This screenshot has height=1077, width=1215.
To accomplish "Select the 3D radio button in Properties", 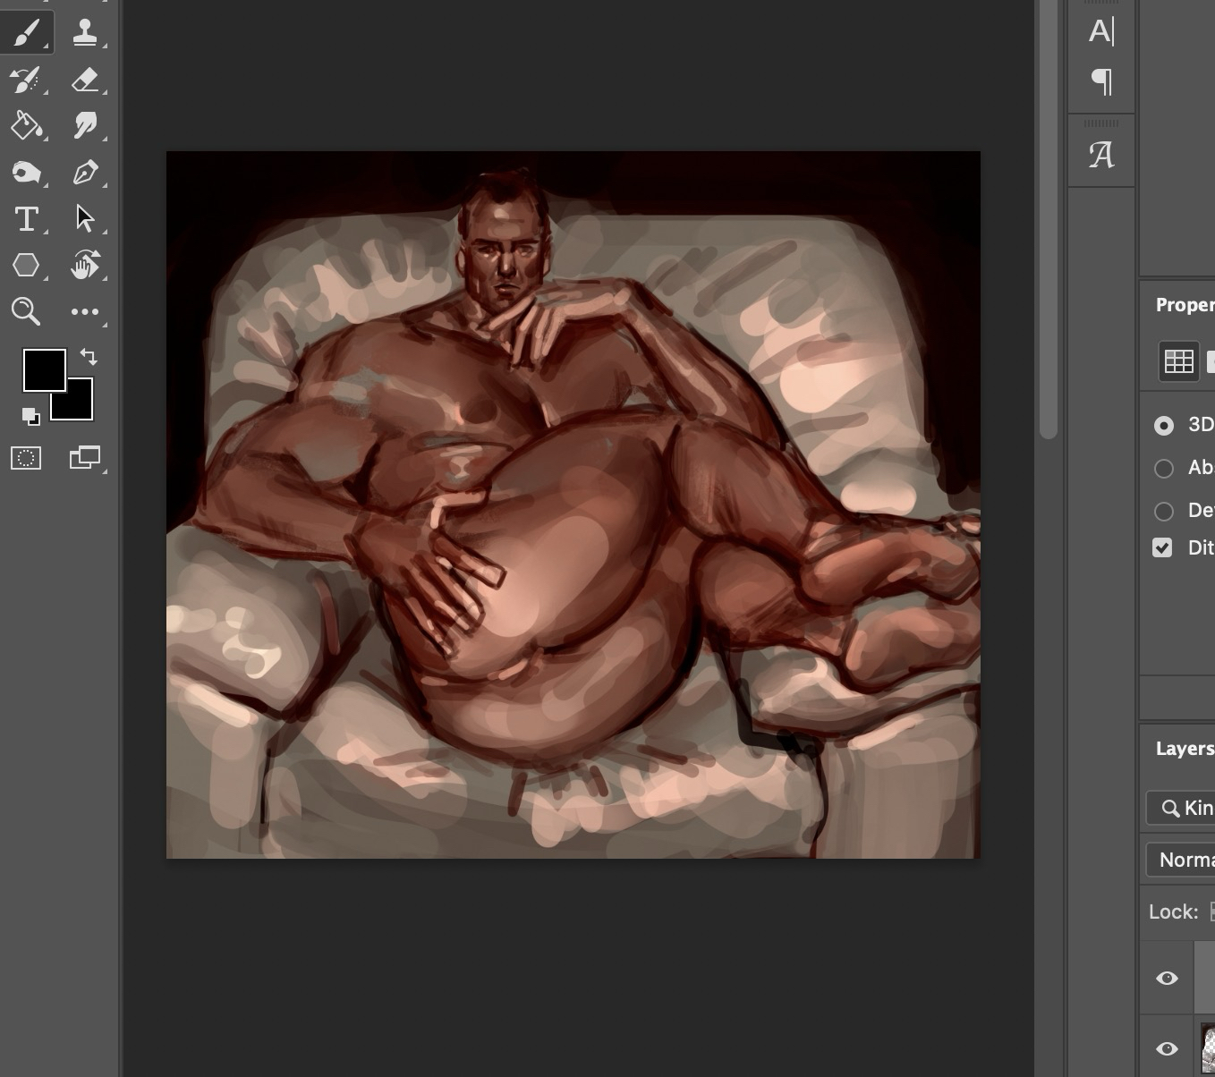I will pyautogui.click(x=1164, y=426).
